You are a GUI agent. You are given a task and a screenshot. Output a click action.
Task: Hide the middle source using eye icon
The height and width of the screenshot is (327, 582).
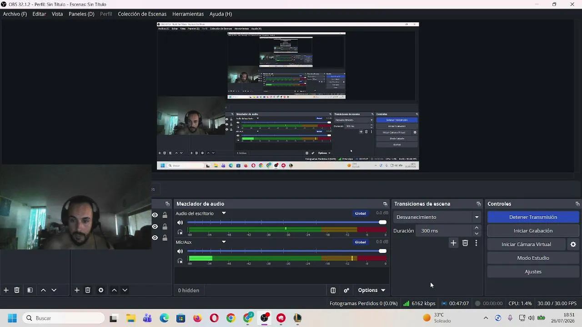point(155,227)
